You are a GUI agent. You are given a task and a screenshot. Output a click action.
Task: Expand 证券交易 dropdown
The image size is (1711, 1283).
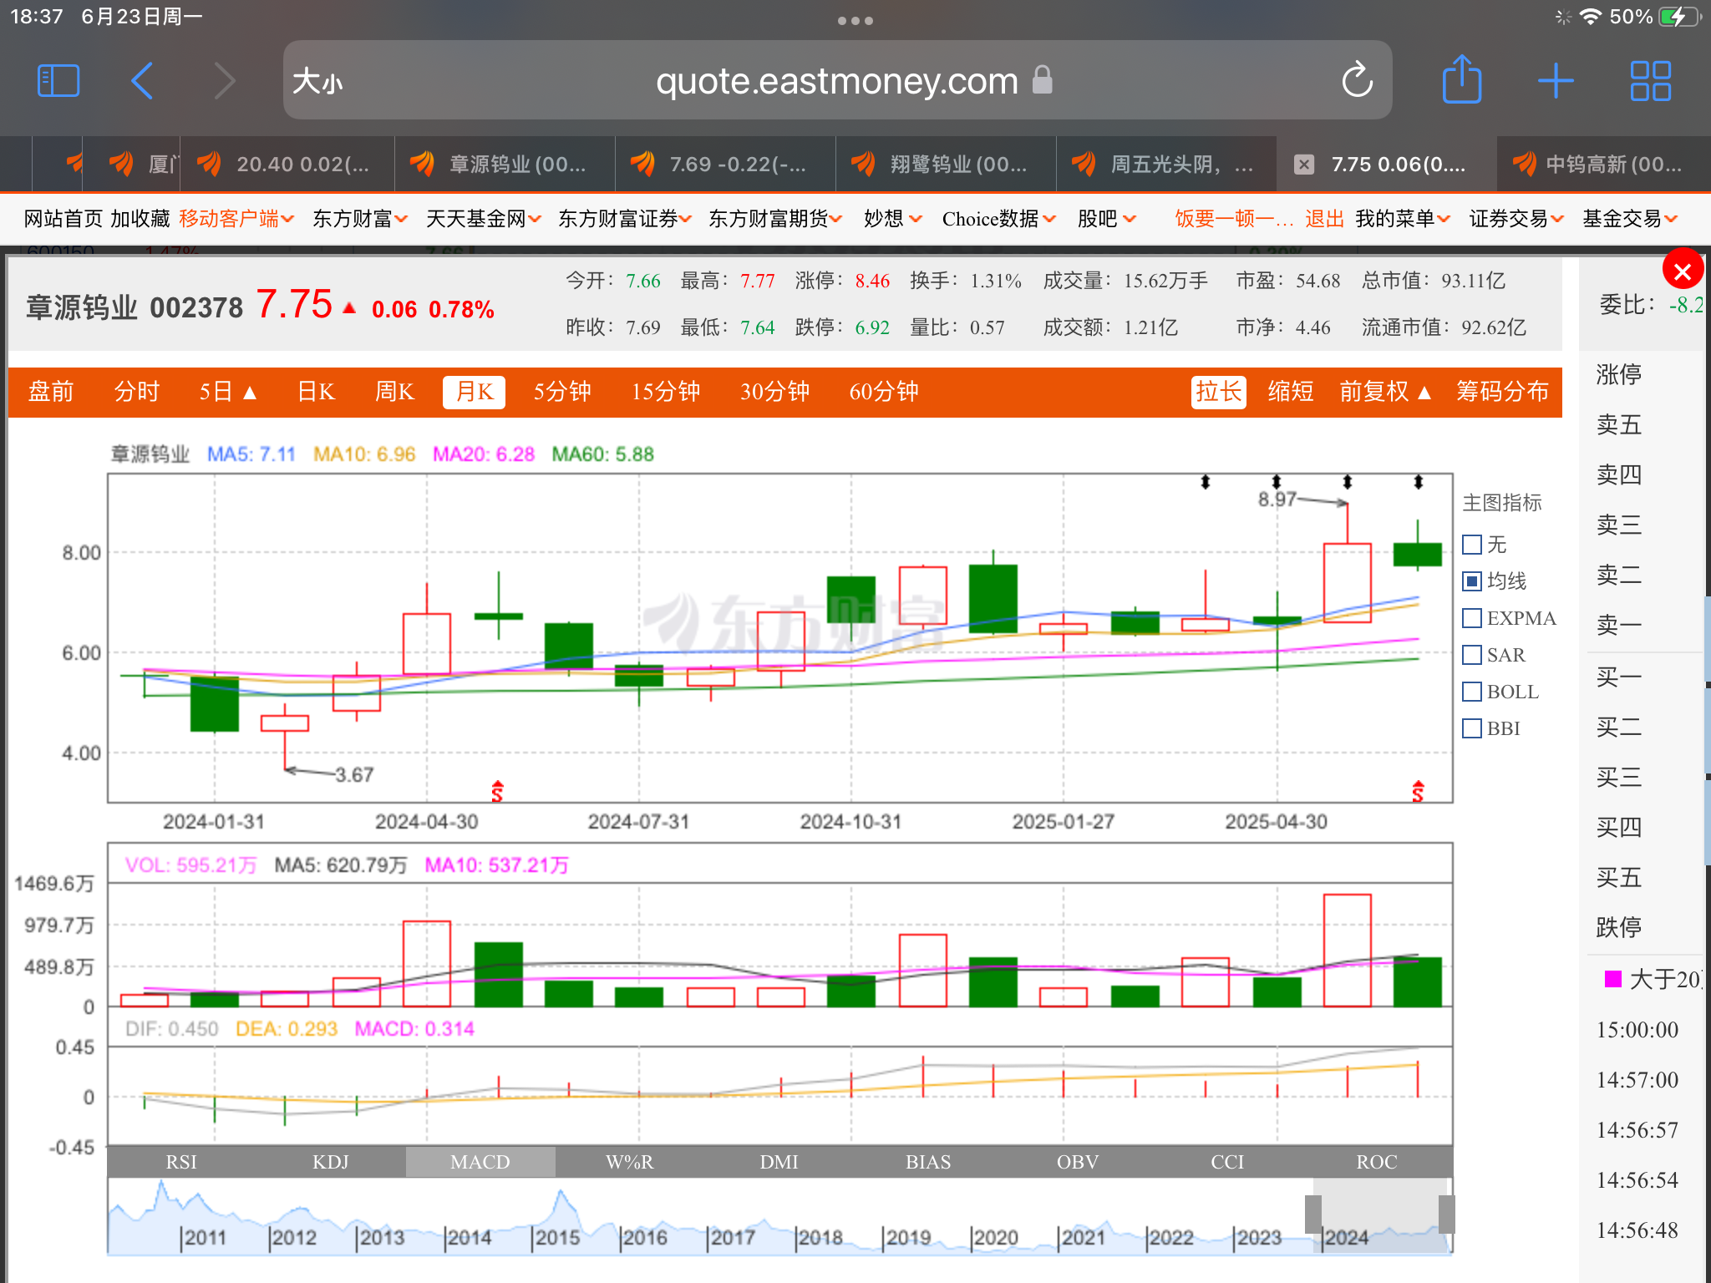pos(1516,219)
